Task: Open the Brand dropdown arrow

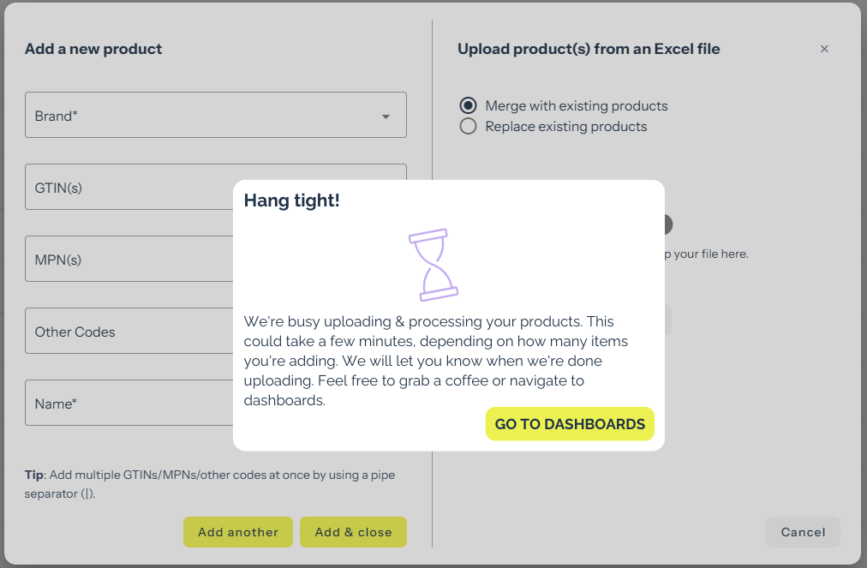Action: [386, 117]
